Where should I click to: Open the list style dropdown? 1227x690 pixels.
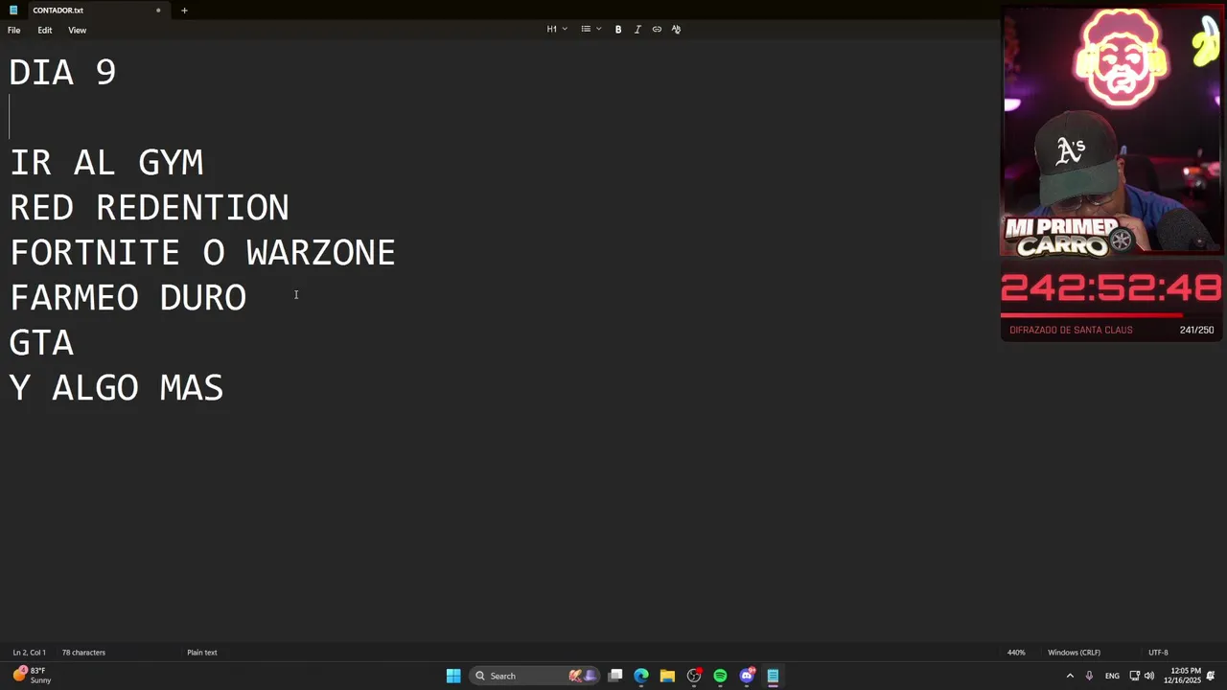tap(591, 29)
